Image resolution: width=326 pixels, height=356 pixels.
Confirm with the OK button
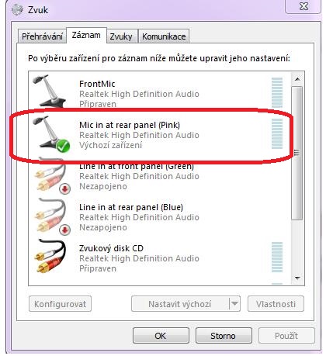(161, 336)
